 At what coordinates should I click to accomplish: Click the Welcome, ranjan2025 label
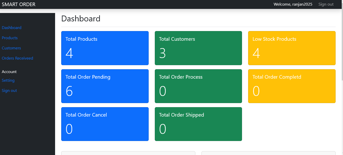[x=293, y=4]
